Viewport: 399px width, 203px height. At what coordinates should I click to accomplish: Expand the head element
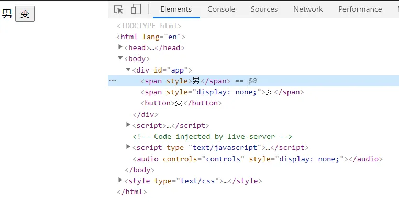120,47
